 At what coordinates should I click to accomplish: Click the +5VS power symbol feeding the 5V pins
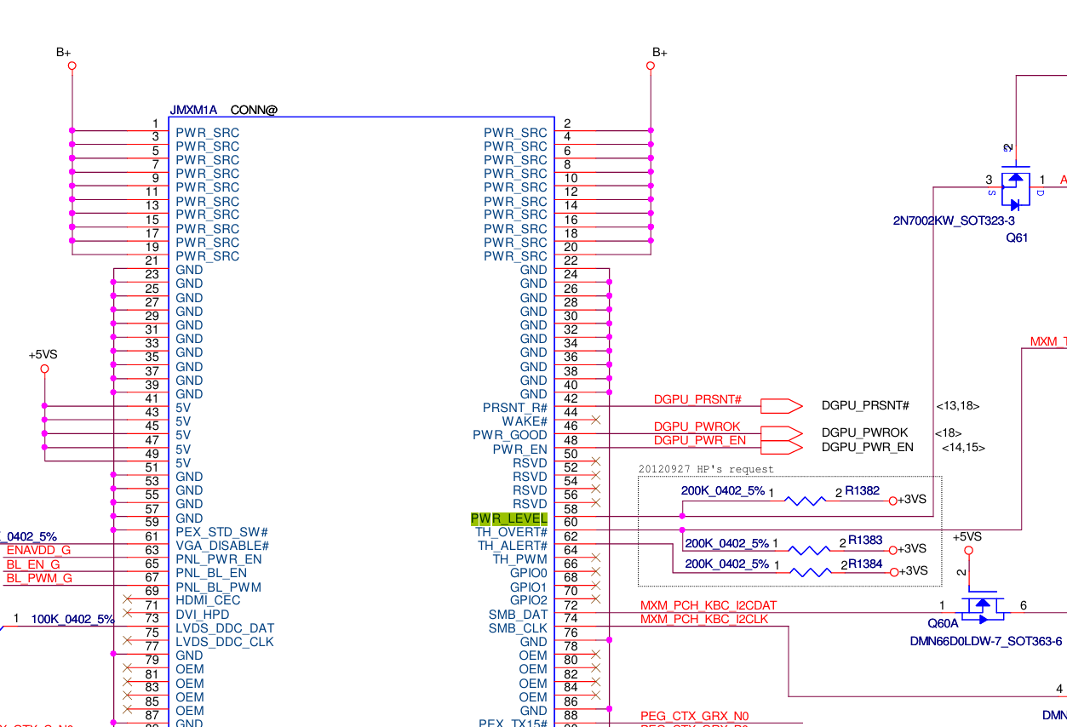[44, 369]
